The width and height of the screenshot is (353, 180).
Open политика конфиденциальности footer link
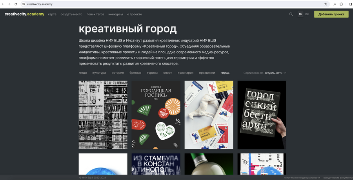(302, 178)
